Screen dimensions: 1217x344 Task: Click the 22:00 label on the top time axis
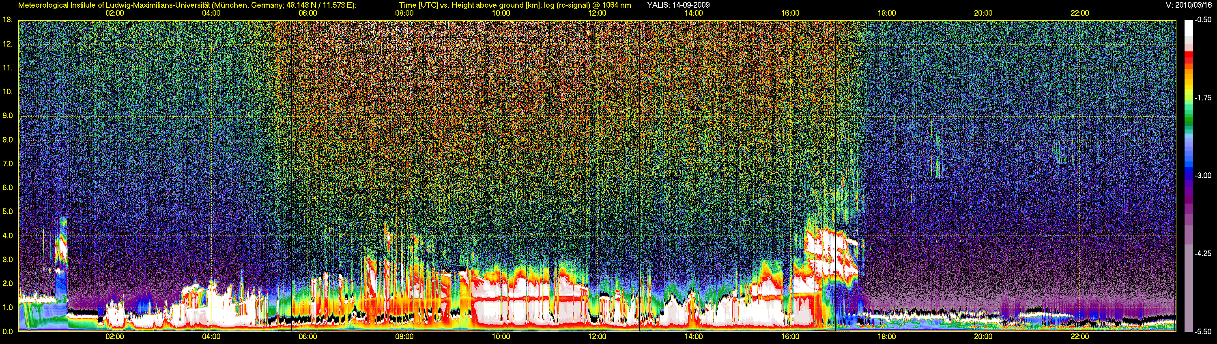(1079, 13)
